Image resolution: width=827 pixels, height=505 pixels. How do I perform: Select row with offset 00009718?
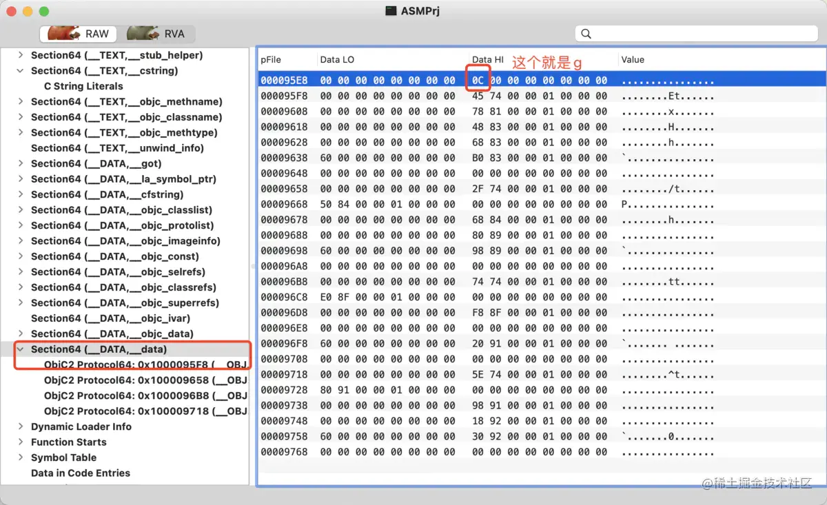click(x=541, y=375)
